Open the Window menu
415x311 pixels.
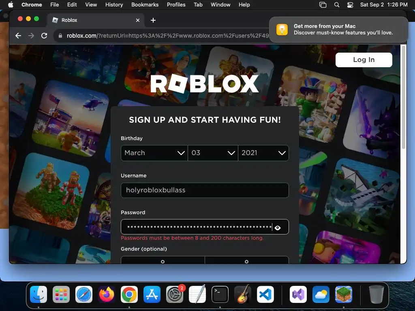tap(220, 4)
